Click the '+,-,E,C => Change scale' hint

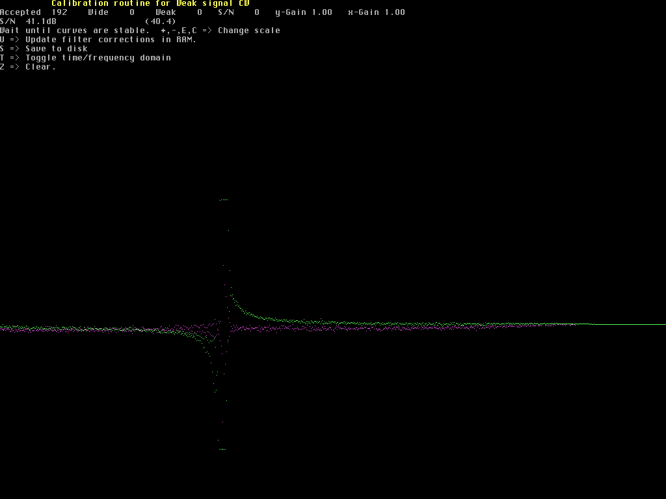(220, 31)
